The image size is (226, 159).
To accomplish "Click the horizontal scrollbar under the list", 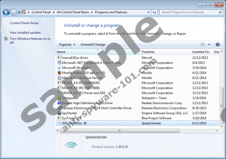I will coord(119,130).
